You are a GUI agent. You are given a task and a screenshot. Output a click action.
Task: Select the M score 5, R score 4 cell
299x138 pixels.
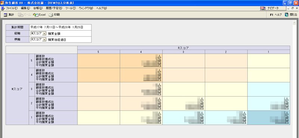point(141,61)
